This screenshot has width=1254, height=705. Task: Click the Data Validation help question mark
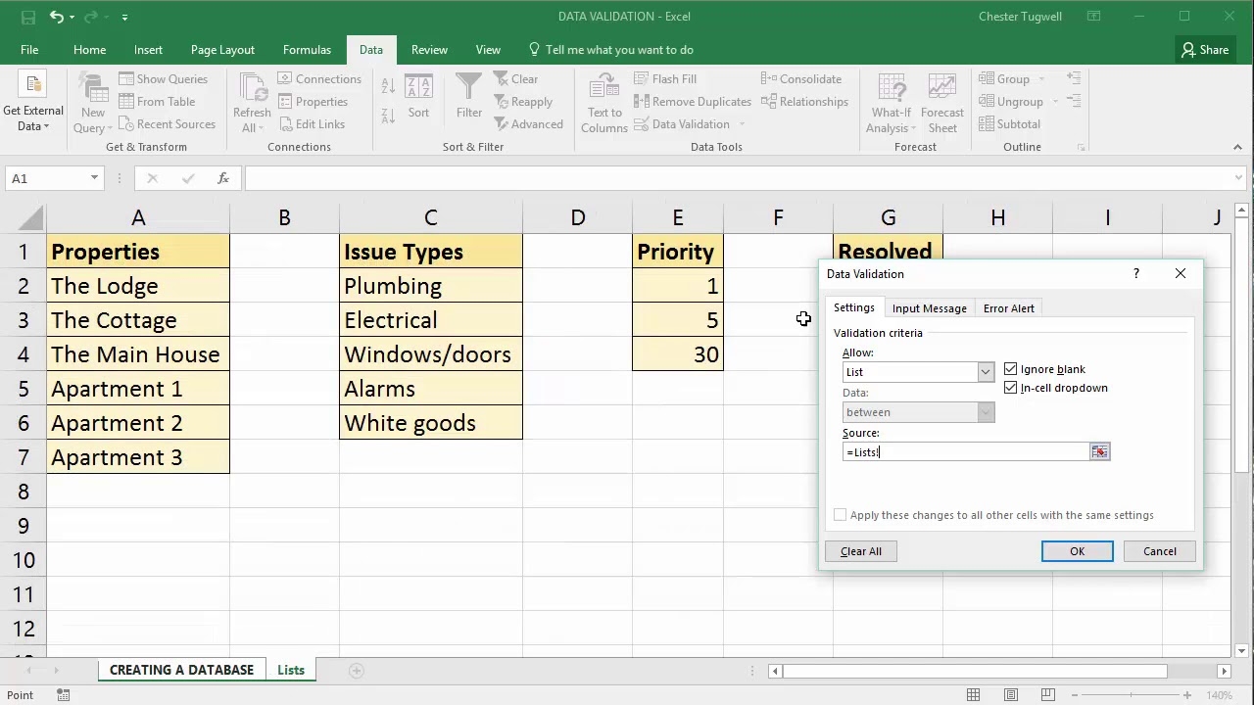(1136, 274)
